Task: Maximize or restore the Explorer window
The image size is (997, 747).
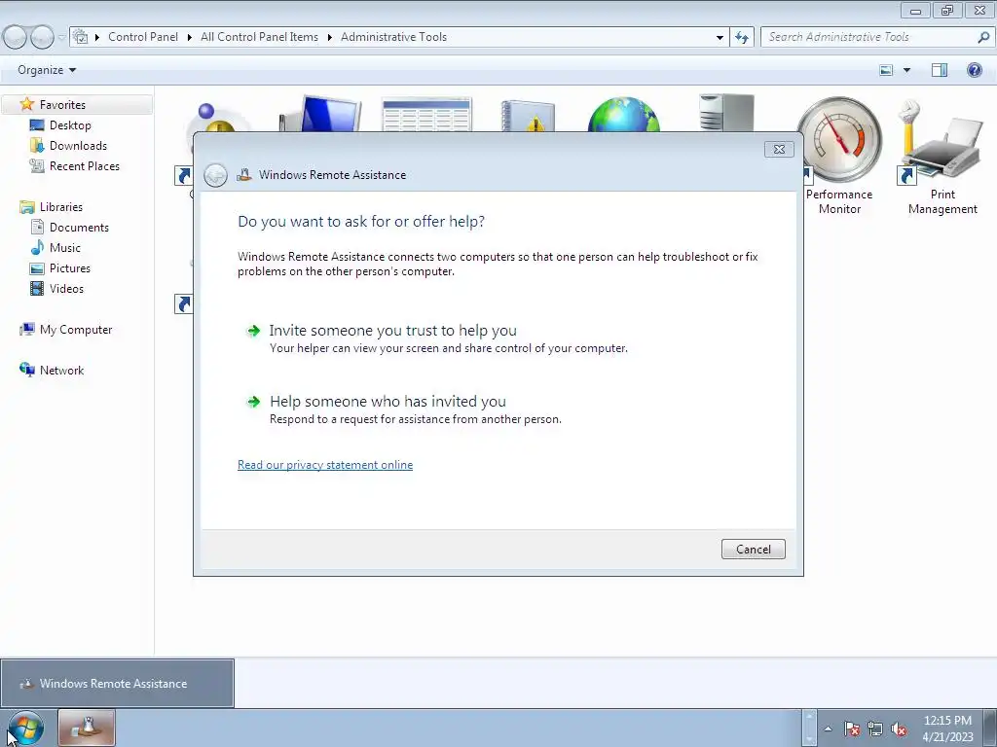Action: click(x=948, y=10)
